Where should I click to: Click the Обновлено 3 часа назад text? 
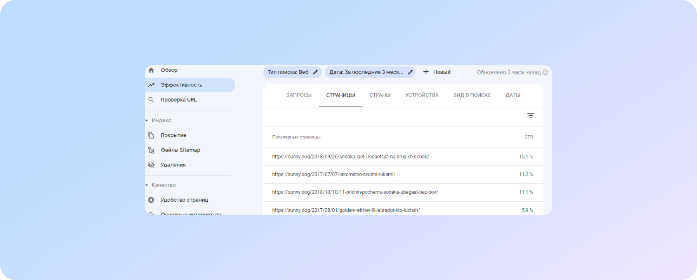[509, 73]
